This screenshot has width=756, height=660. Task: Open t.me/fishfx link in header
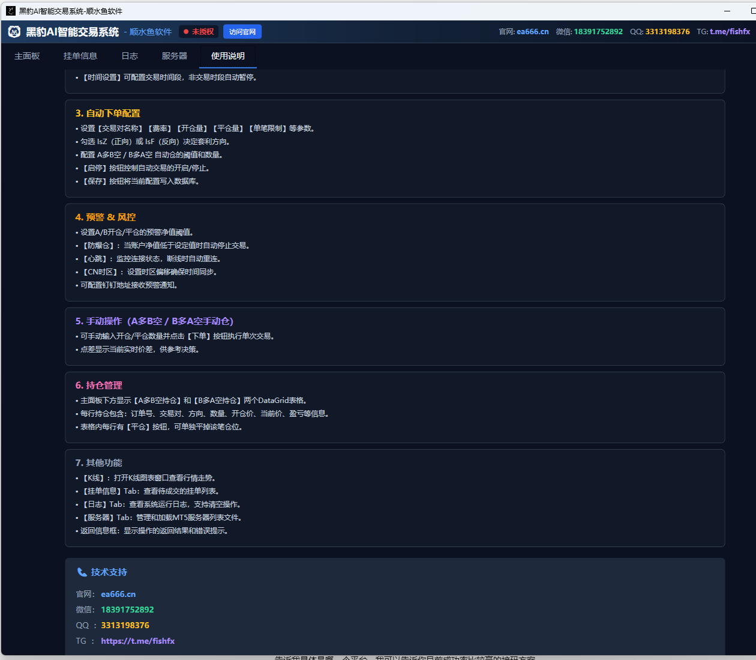point(730,32)
